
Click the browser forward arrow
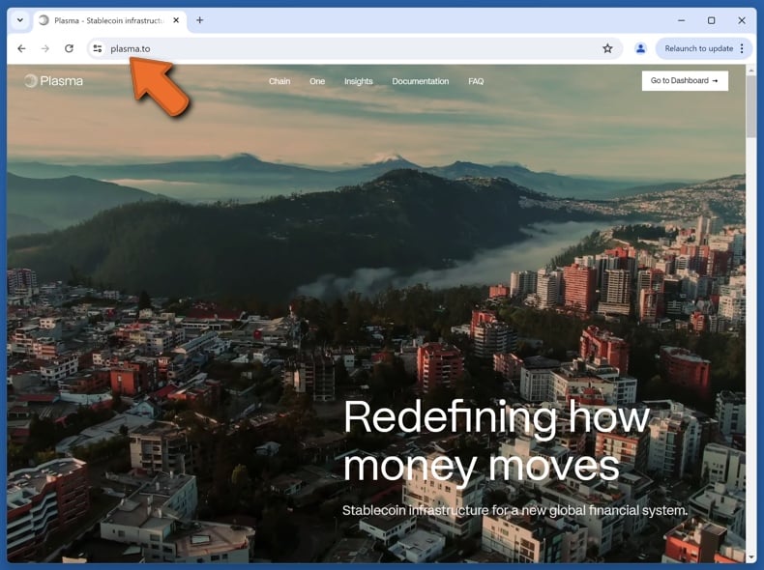[45, 48]
